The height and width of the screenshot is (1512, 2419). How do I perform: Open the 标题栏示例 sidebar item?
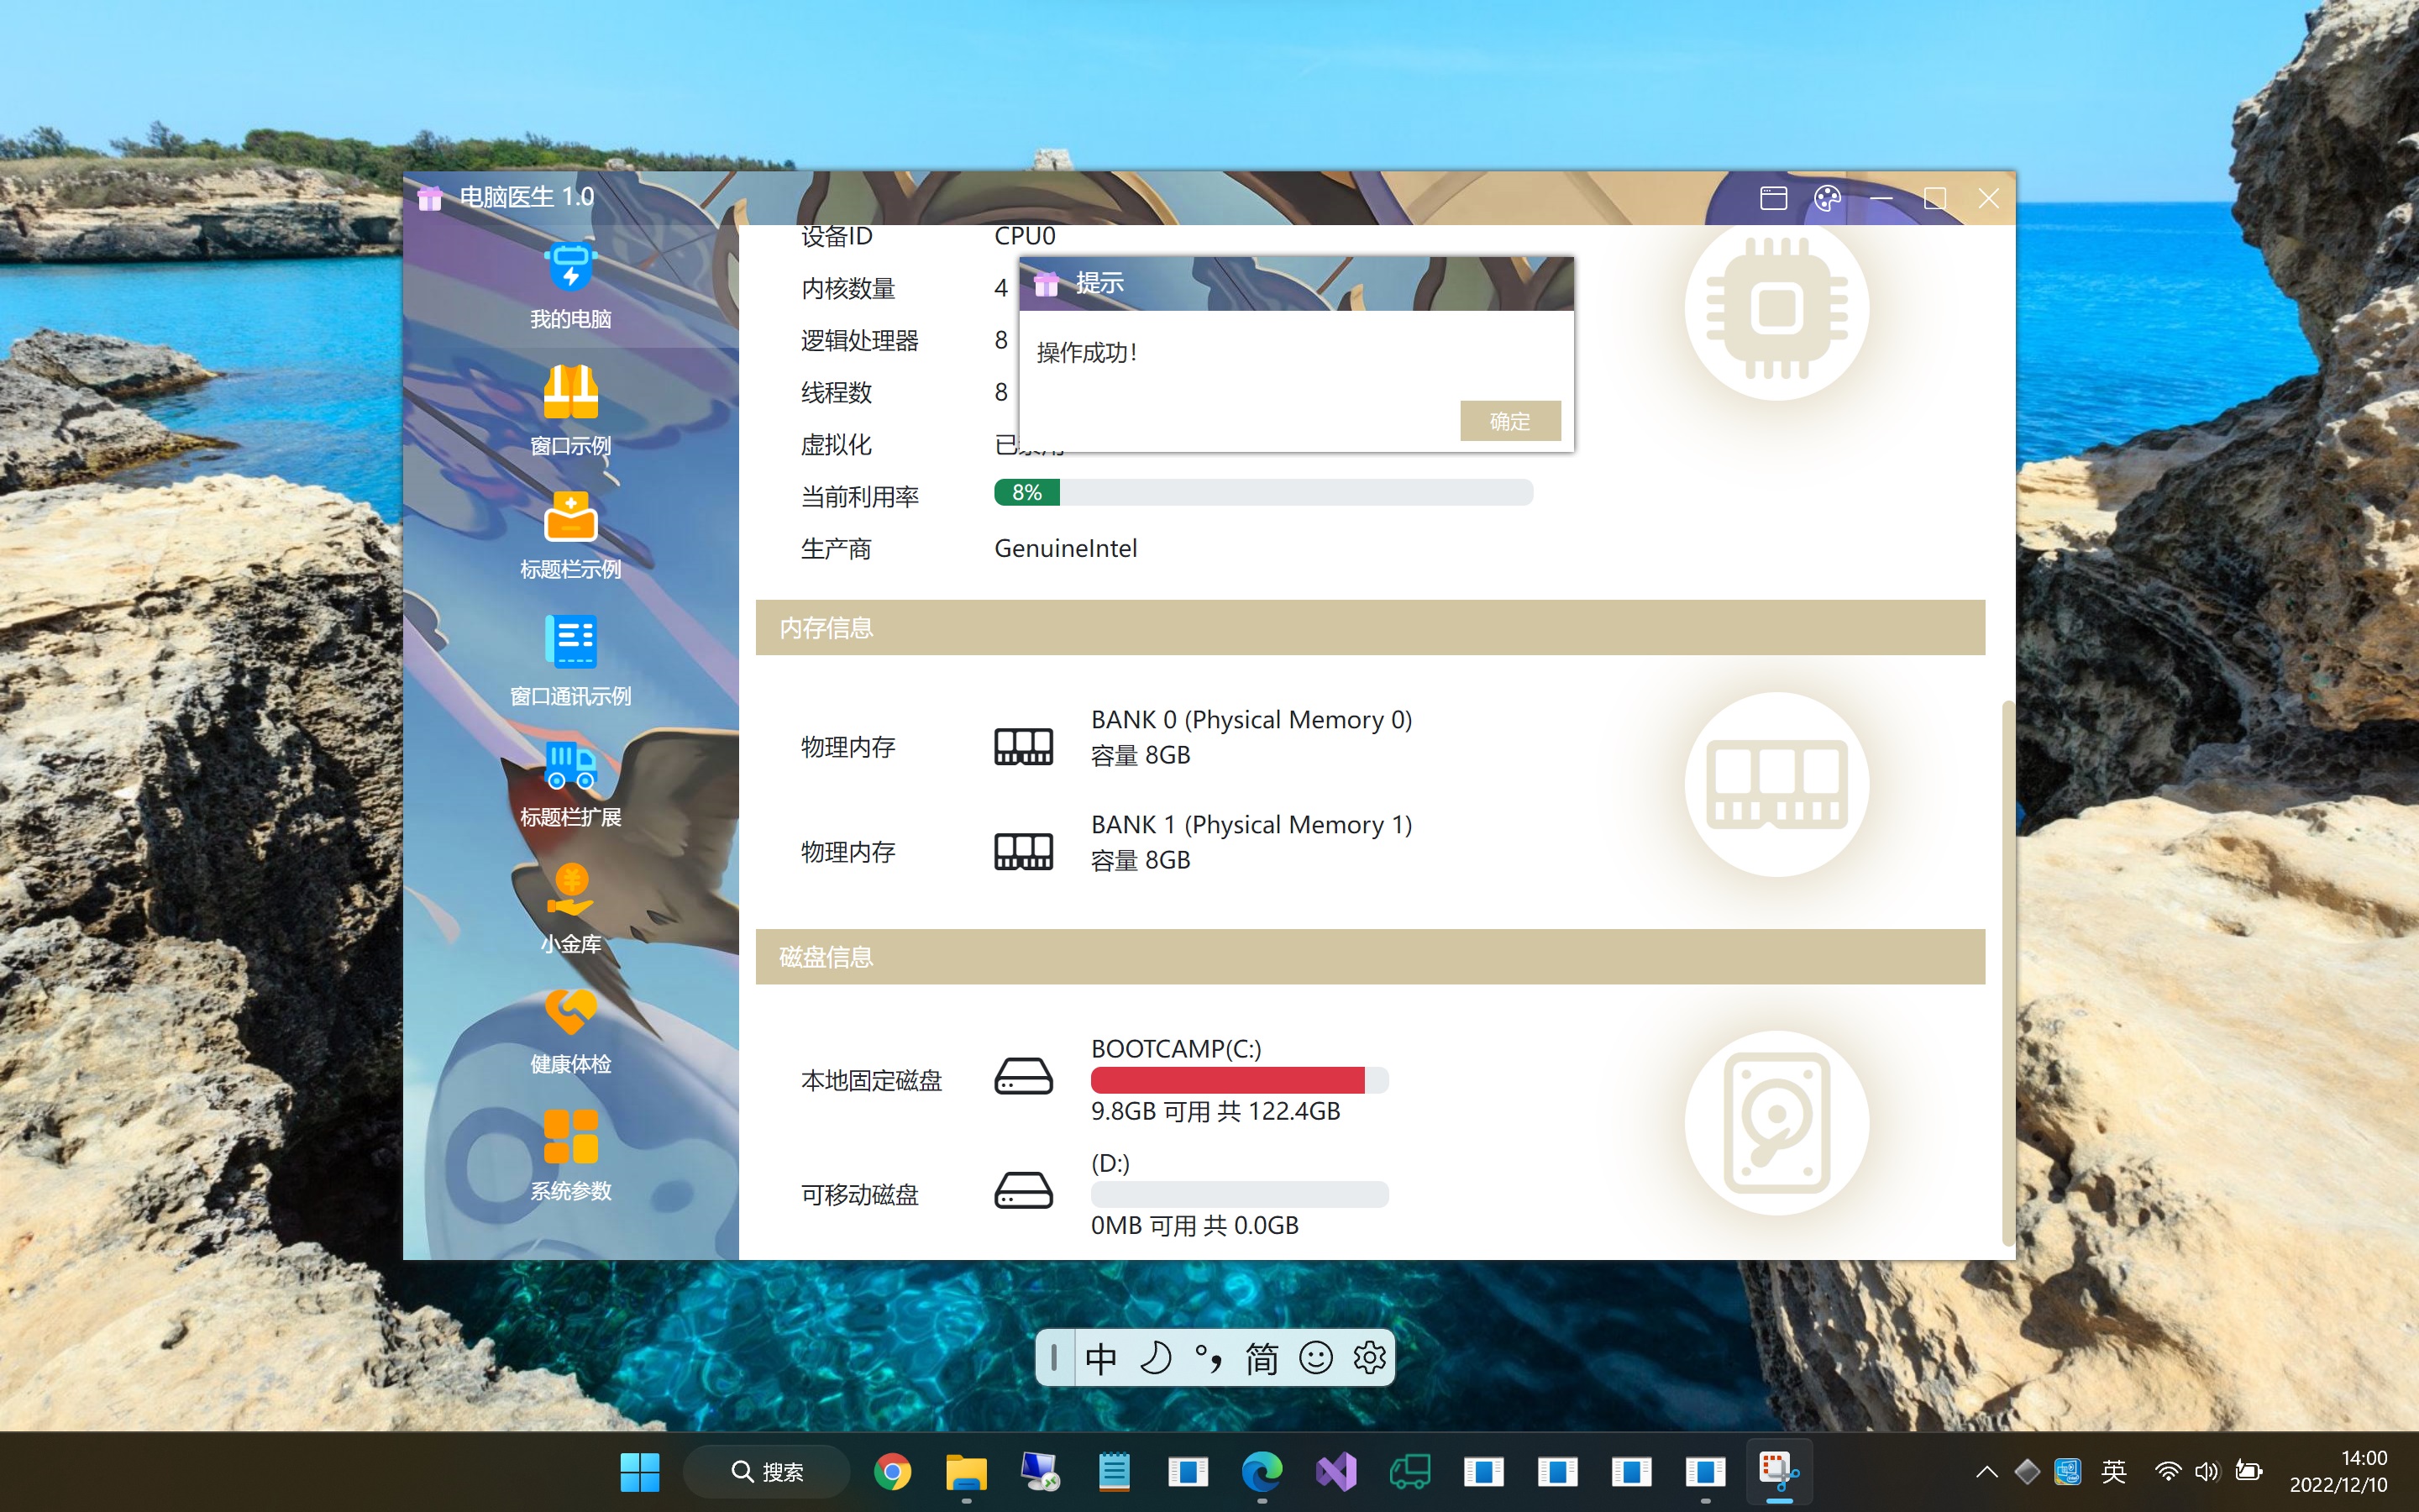click(569, 518)
